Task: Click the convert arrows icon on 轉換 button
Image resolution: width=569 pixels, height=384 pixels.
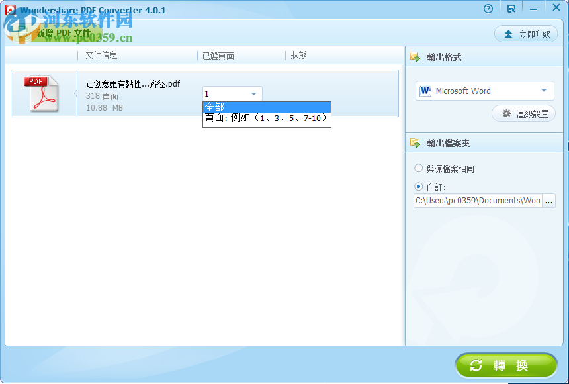Action: tap(476, 365)
